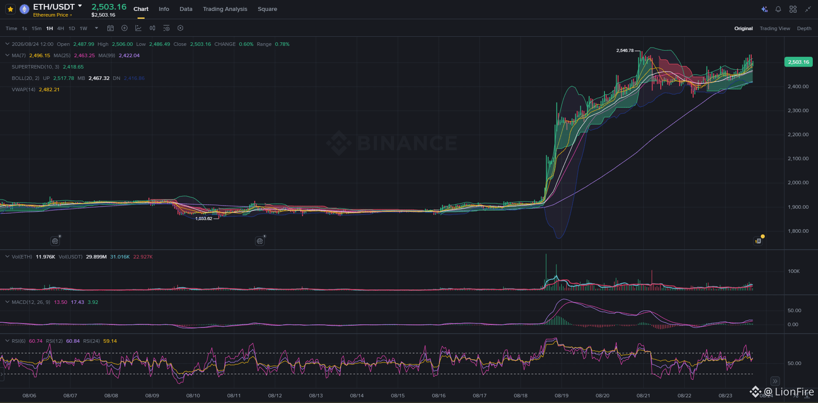This screenshot has height=403, width=818.
Task: Open the widgets layout grid icon
Action: 793,9
